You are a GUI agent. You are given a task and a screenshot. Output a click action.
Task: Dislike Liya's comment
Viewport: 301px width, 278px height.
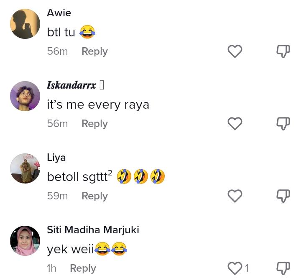(x=283, y=196)
